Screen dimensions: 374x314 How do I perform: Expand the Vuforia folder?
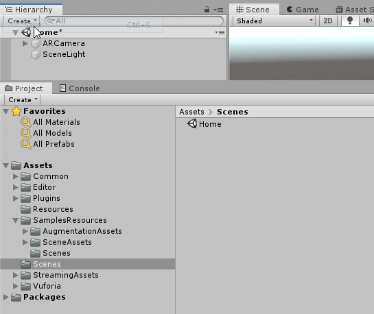click(16, 286)
